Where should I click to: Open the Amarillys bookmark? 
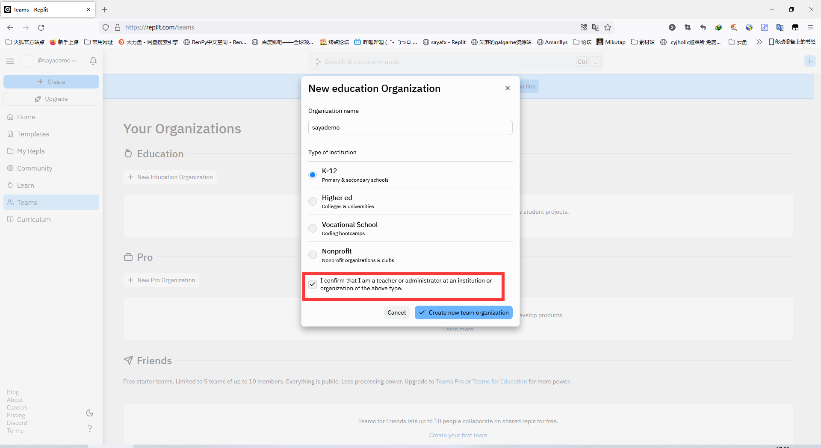pos(552,42)
